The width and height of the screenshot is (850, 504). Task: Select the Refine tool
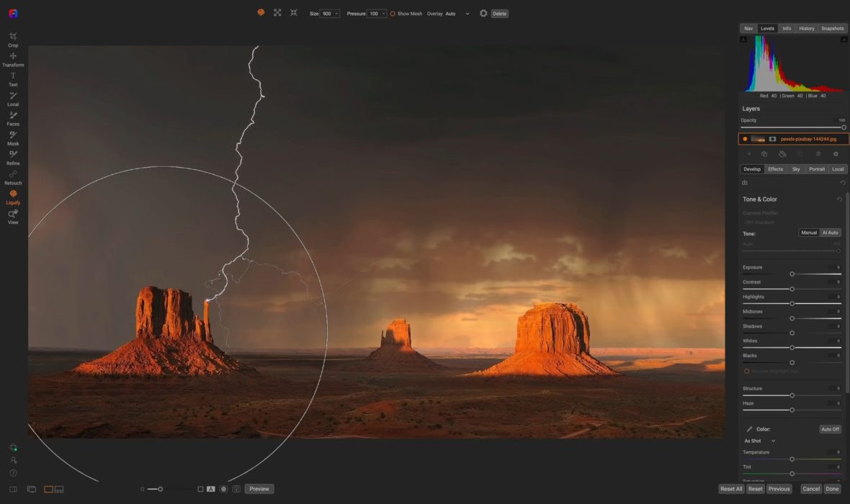(x=13, y=157)
